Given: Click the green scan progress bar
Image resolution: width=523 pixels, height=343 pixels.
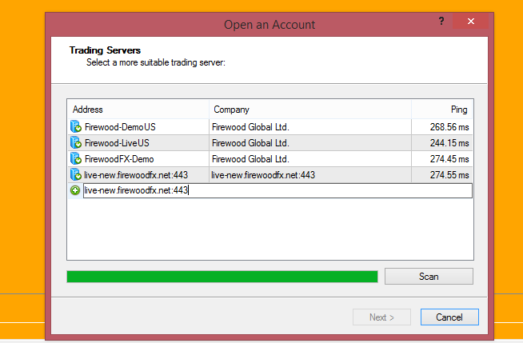Looking at the screenshot, I should tap(222, 277).
